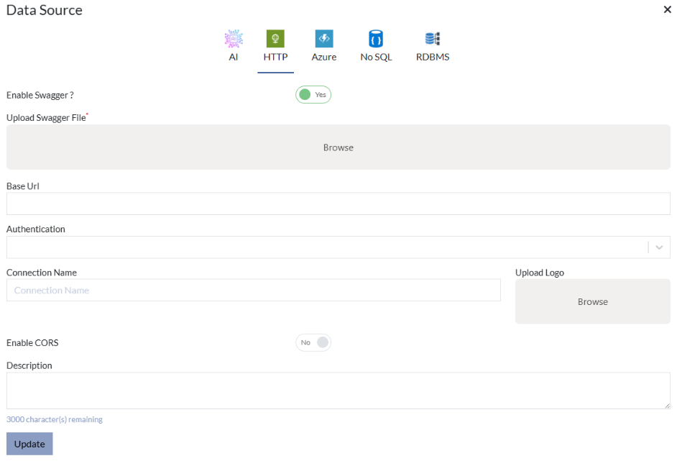Click the '3000 character(s) remaining' text

[55, 419]
